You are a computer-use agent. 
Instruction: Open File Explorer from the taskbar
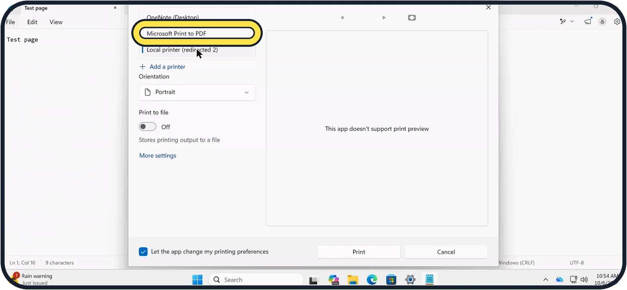point(353,280)
